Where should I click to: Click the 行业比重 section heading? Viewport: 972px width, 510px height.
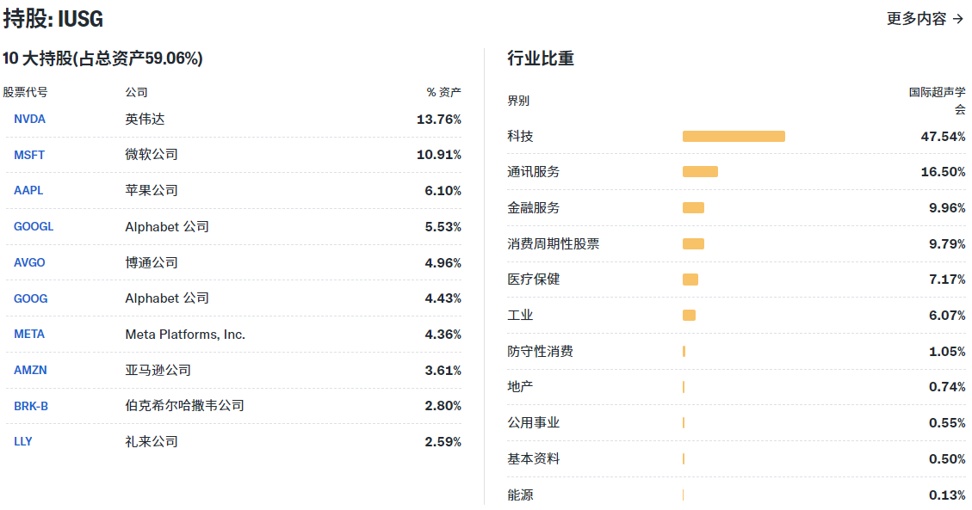[541, 58]
